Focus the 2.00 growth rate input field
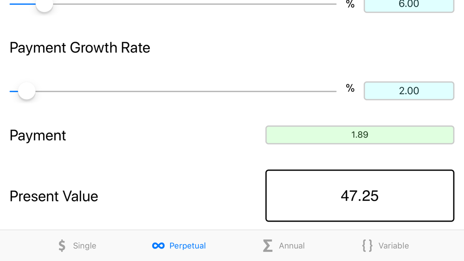 click(409, 91)
